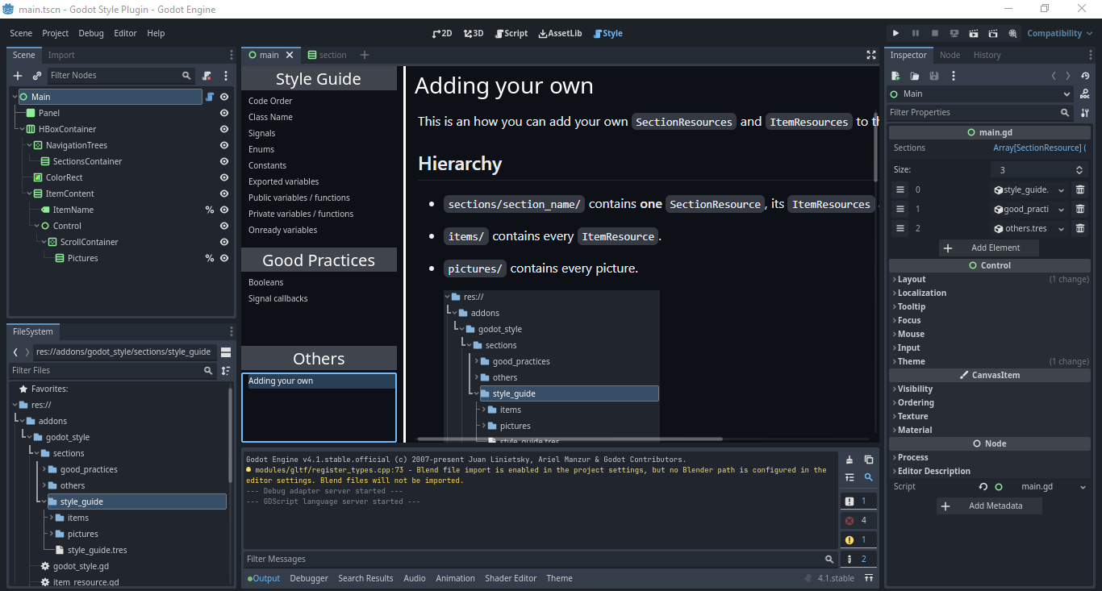Hide the ColorRect node
The image size is (1102, 591).
point(224,177)
